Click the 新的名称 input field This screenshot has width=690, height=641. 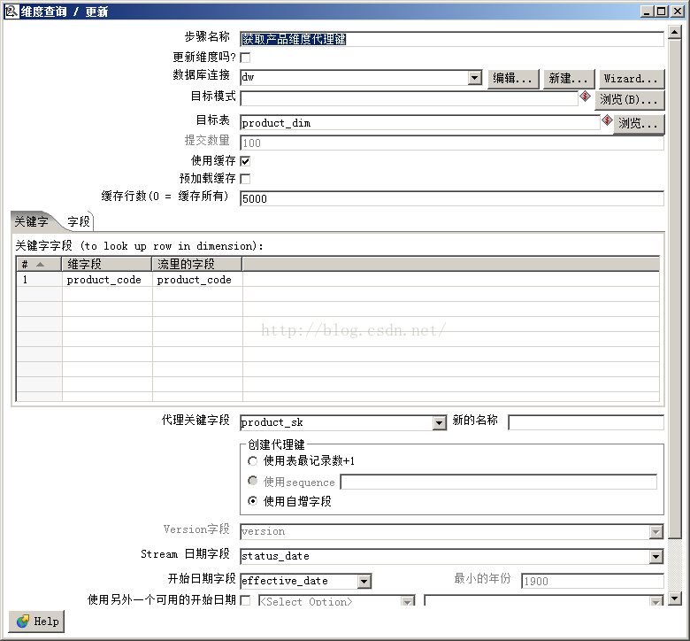point(586,422)
